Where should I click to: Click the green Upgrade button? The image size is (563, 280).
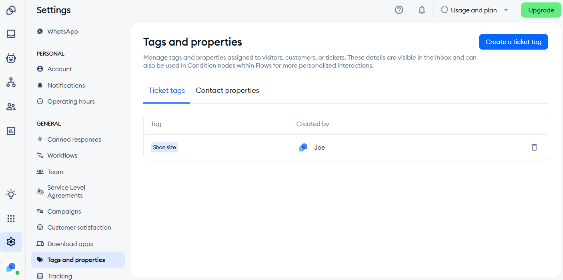[541, 10]
